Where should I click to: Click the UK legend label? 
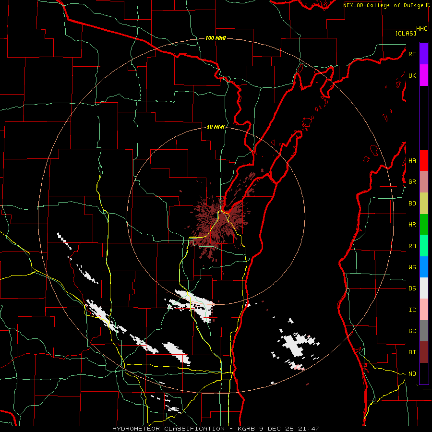[x=412, y=75]
